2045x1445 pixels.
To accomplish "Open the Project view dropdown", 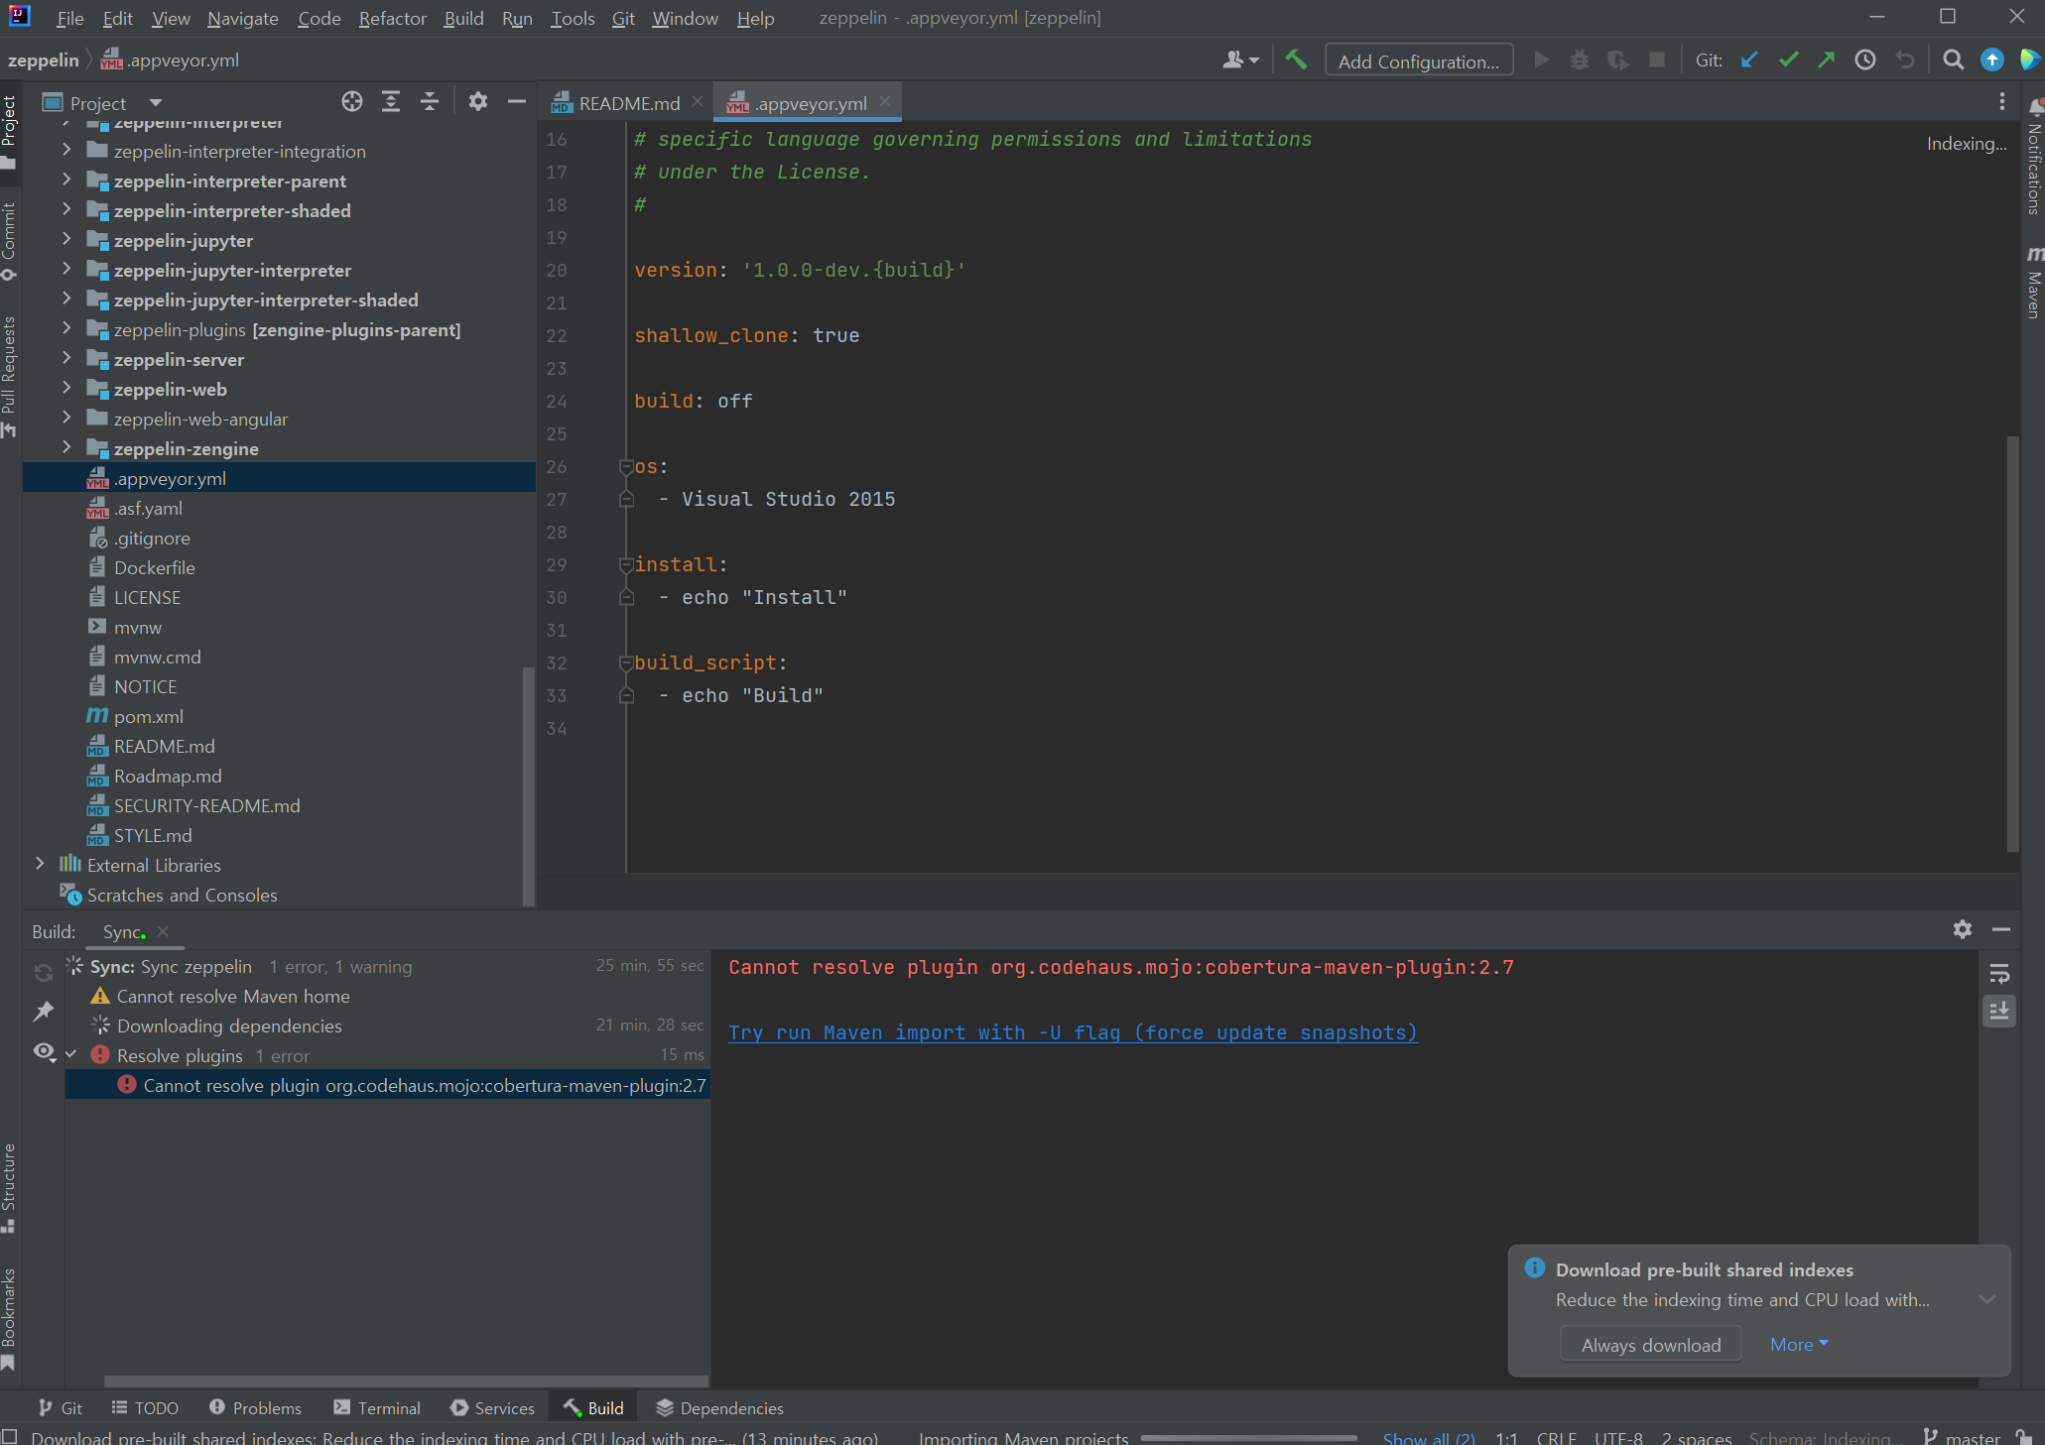I will tap(156, 103).
